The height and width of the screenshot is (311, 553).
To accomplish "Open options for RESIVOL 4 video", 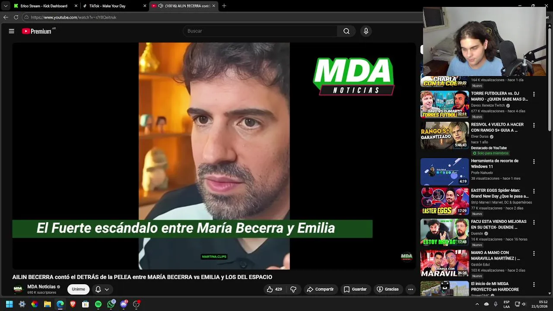I will click(534, 125).
